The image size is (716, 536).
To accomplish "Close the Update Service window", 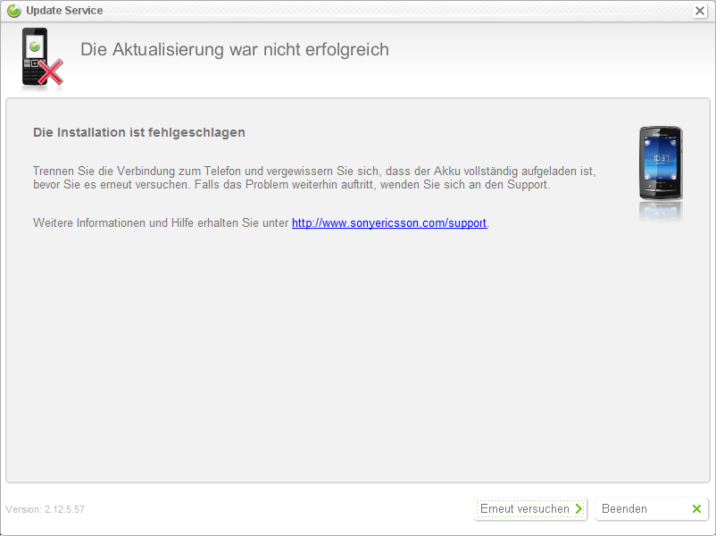I will pos(700,11).
